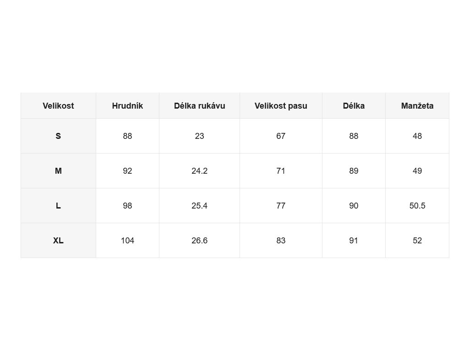Select sleeve length value 24.2
Viewport: 469px width, 352px height.
pyautogui.click(x=199, y=171)
